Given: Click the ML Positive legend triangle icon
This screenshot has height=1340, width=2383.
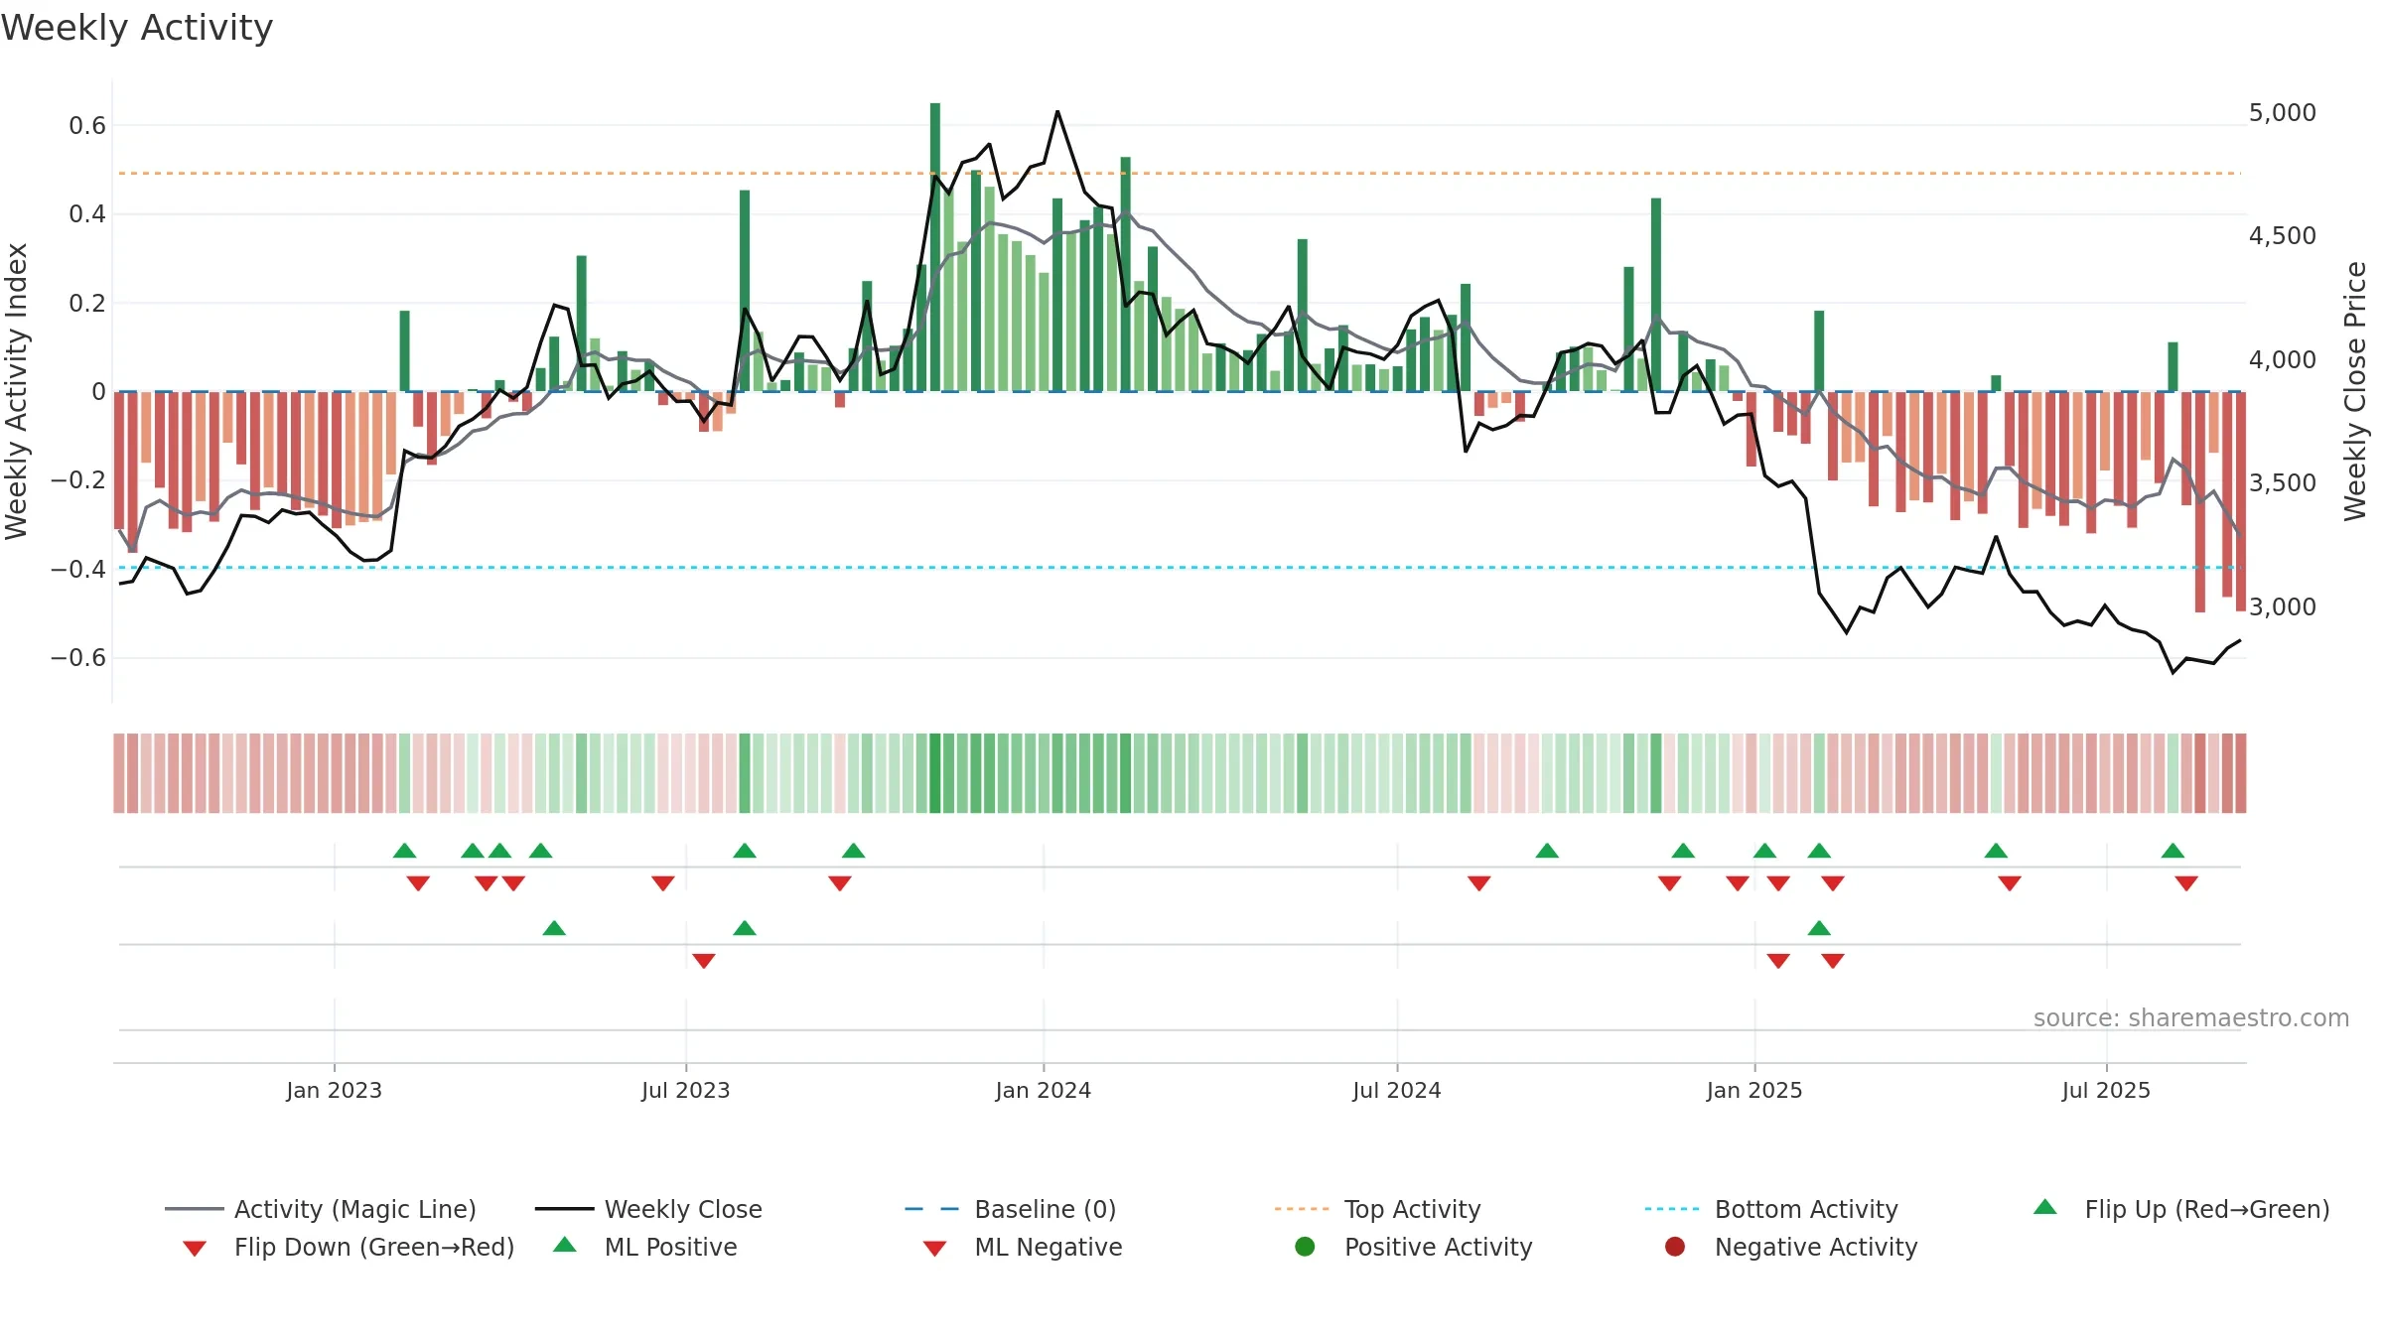Looking at the screenshot, I should click(x=564, y=1245).
